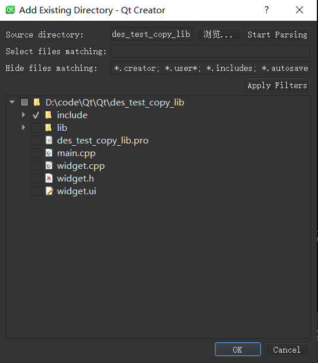Click the Select files matching field
Image resolution: width=318 pixels, height=363 pixels.
(x=210, y=51)
